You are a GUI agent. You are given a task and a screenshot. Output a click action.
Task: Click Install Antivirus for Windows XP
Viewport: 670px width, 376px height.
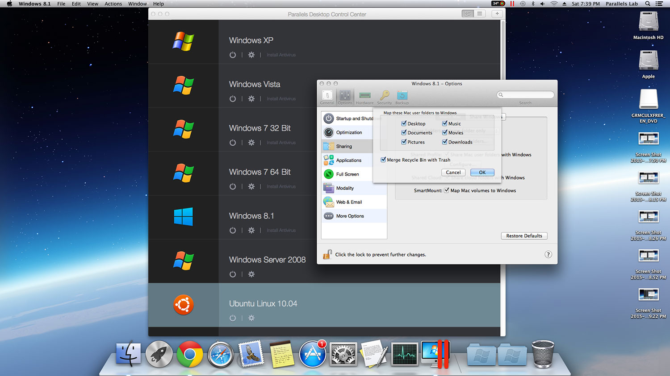point(281,55)
